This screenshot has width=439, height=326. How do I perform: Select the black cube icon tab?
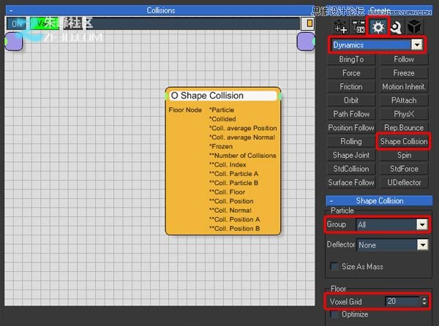(x=414, y=27)
